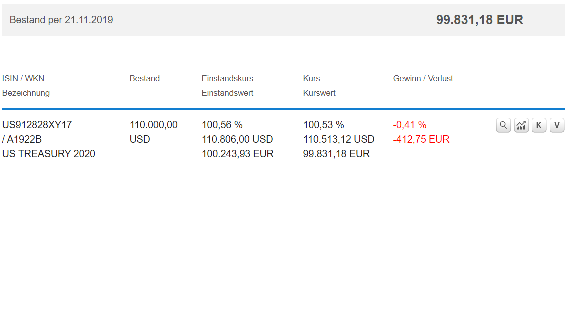Select the Bestand column header
The width and height of the screenshot is (576, 324).
pyautogui.click(x=145, y=78)
